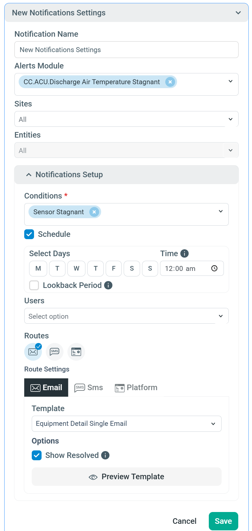Switch to the Platform route settings tab
Screen dimensions: 252x531
(x=136, y=388)
